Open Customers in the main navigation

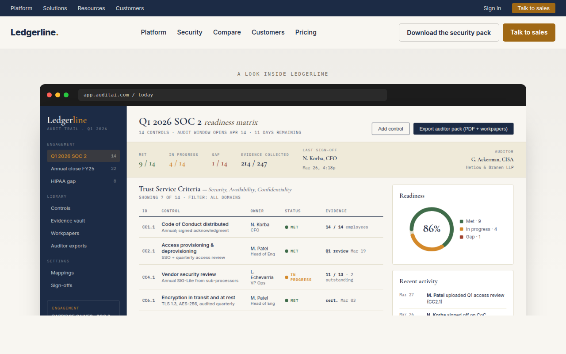(268, 32)
